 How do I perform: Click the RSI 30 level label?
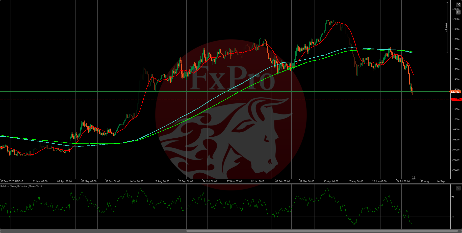click(x=453, y=216)
